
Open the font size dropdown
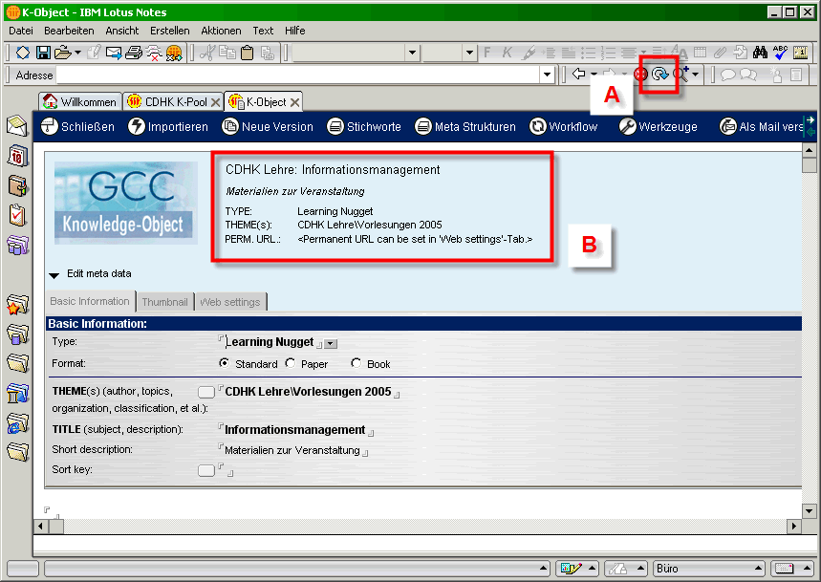(469, 53)
